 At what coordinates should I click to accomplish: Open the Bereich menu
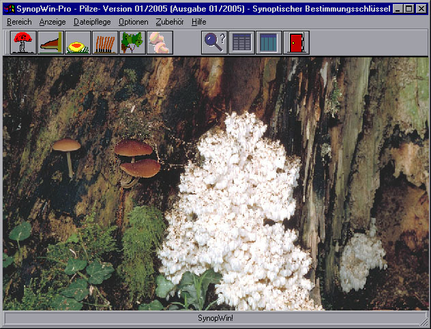19,22
